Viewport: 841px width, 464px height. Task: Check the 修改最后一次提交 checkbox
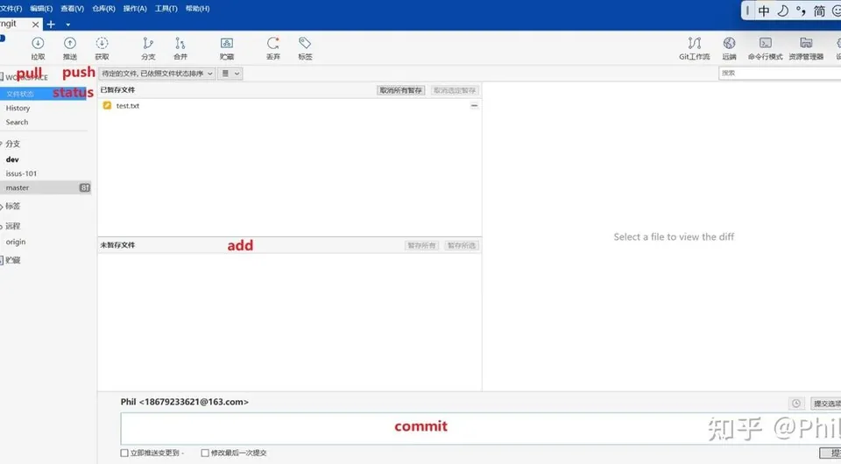(x=205, y=453)
